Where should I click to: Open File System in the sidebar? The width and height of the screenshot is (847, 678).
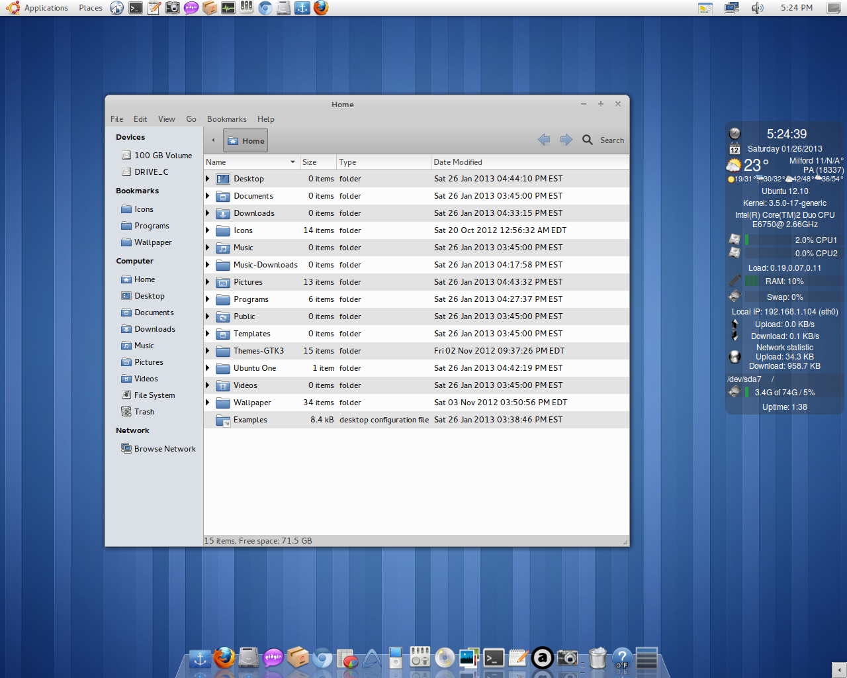coord(148,395)
